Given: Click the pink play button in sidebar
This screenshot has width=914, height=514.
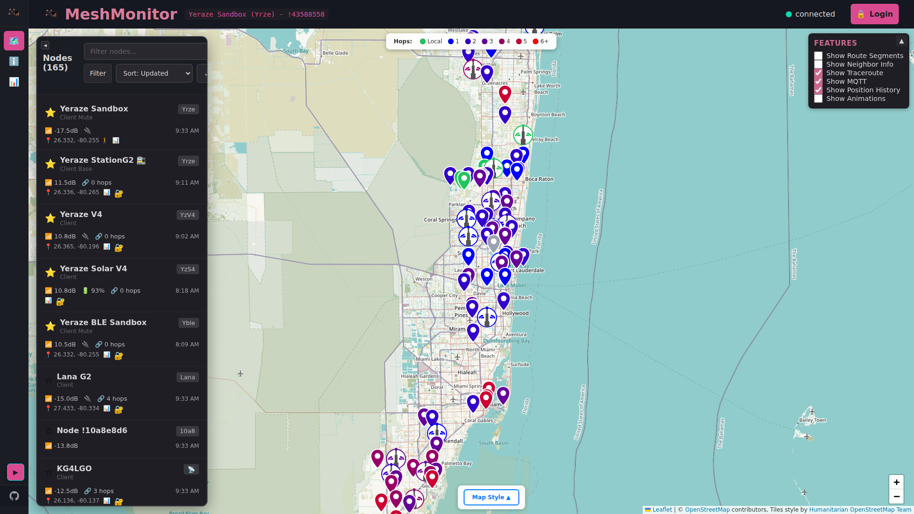Looking at the screenshot, I should (x=15, y=472).
